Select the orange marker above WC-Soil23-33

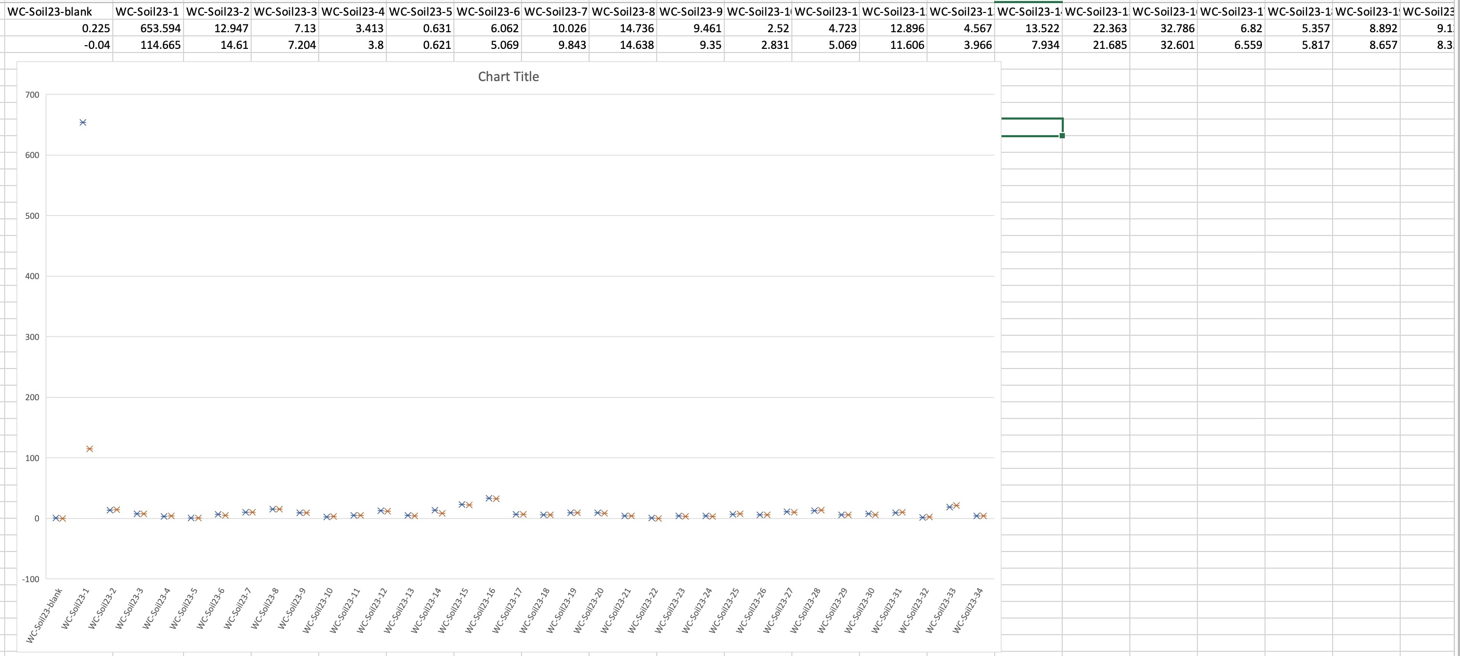click(x=957, y=505)
